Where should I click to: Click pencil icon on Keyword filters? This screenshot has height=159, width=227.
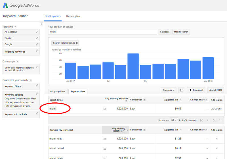(x=37, y=86)
